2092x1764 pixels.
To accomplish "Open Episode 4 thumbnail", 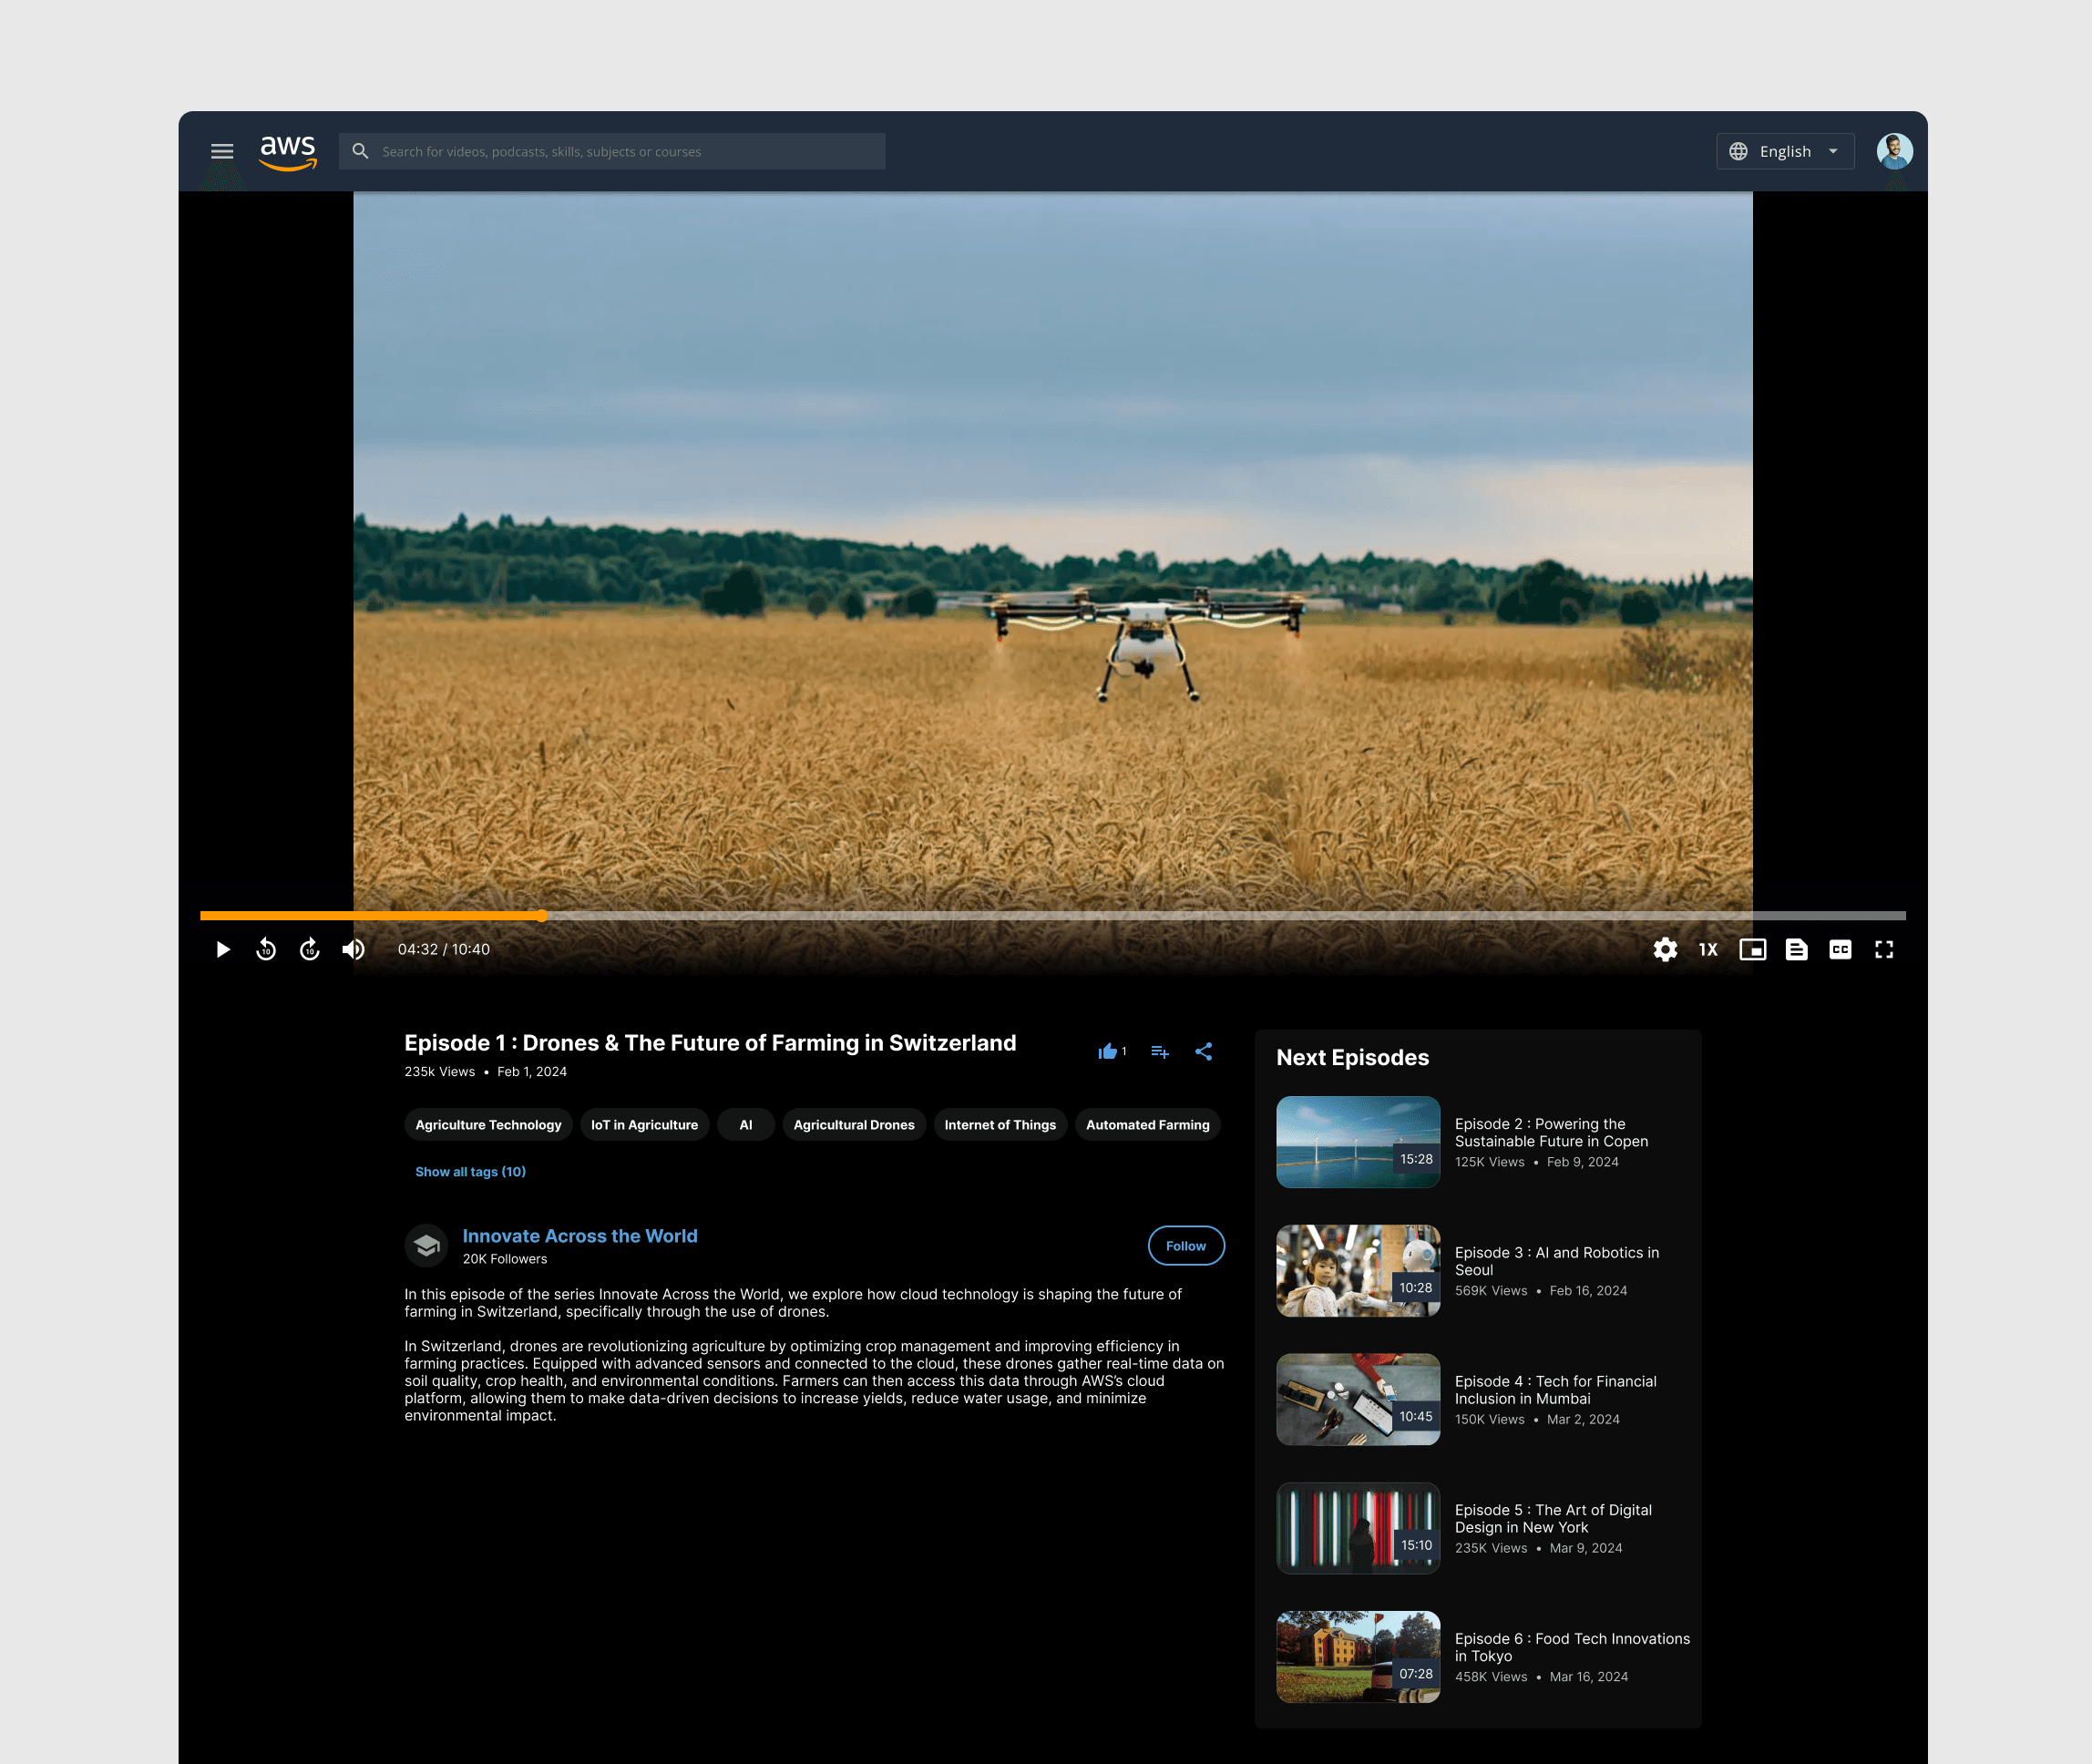I will tap(1358, 1399).
